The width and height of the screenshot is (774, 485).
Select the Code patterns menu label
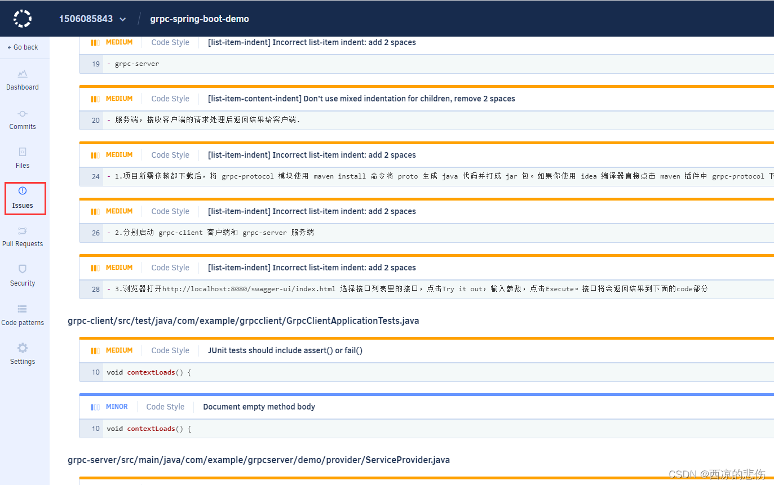tap(23, 323)
